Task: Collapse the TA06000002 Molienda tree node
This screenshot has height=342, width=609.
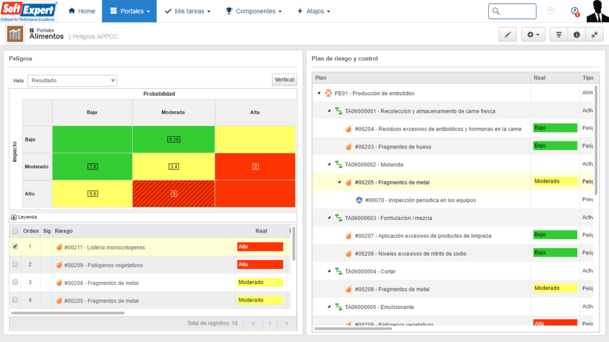Action: point(329,164)
